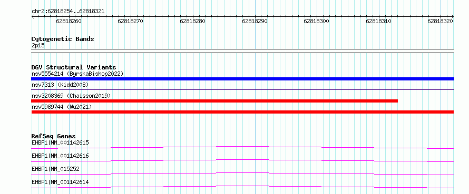Select the Cytogenetic Bands track title

[x=63, y=39]
